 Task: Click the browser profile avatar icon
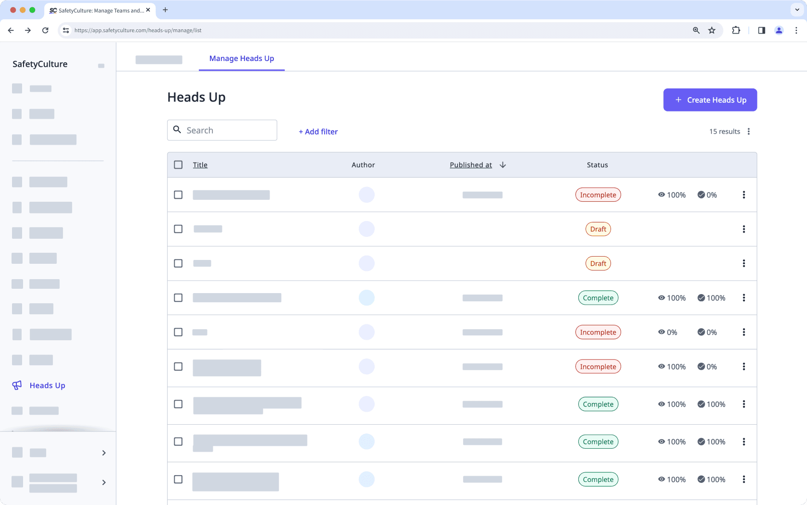tap(779, 30)
